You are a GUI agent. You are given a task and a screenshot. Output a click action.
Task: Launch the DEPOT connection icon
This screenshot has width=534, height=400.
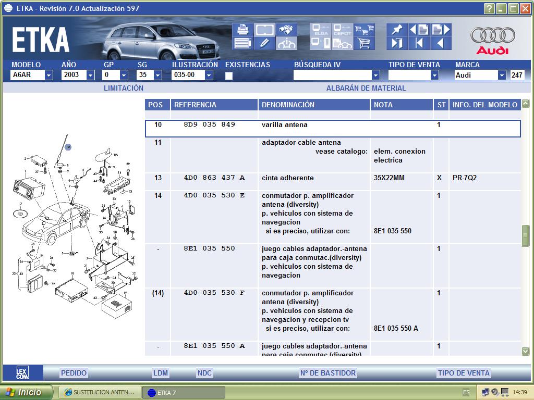click(342, 30)
